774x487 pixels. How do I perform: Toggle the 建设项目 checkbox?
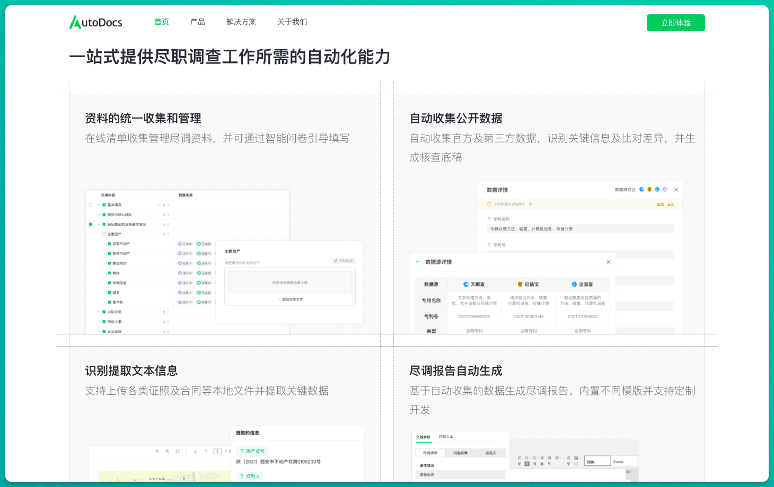click(x=109, y=263)
